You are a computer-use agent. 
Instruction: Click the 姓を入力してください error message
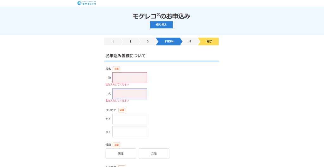[x=117, y=85]
